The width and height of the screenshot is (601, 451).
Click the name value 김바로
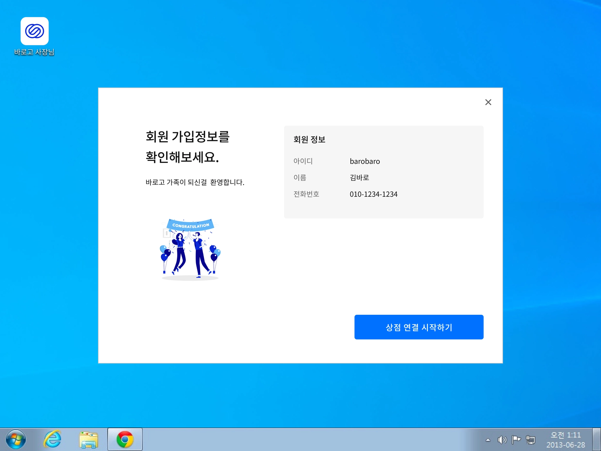click(x=359, y=178)
